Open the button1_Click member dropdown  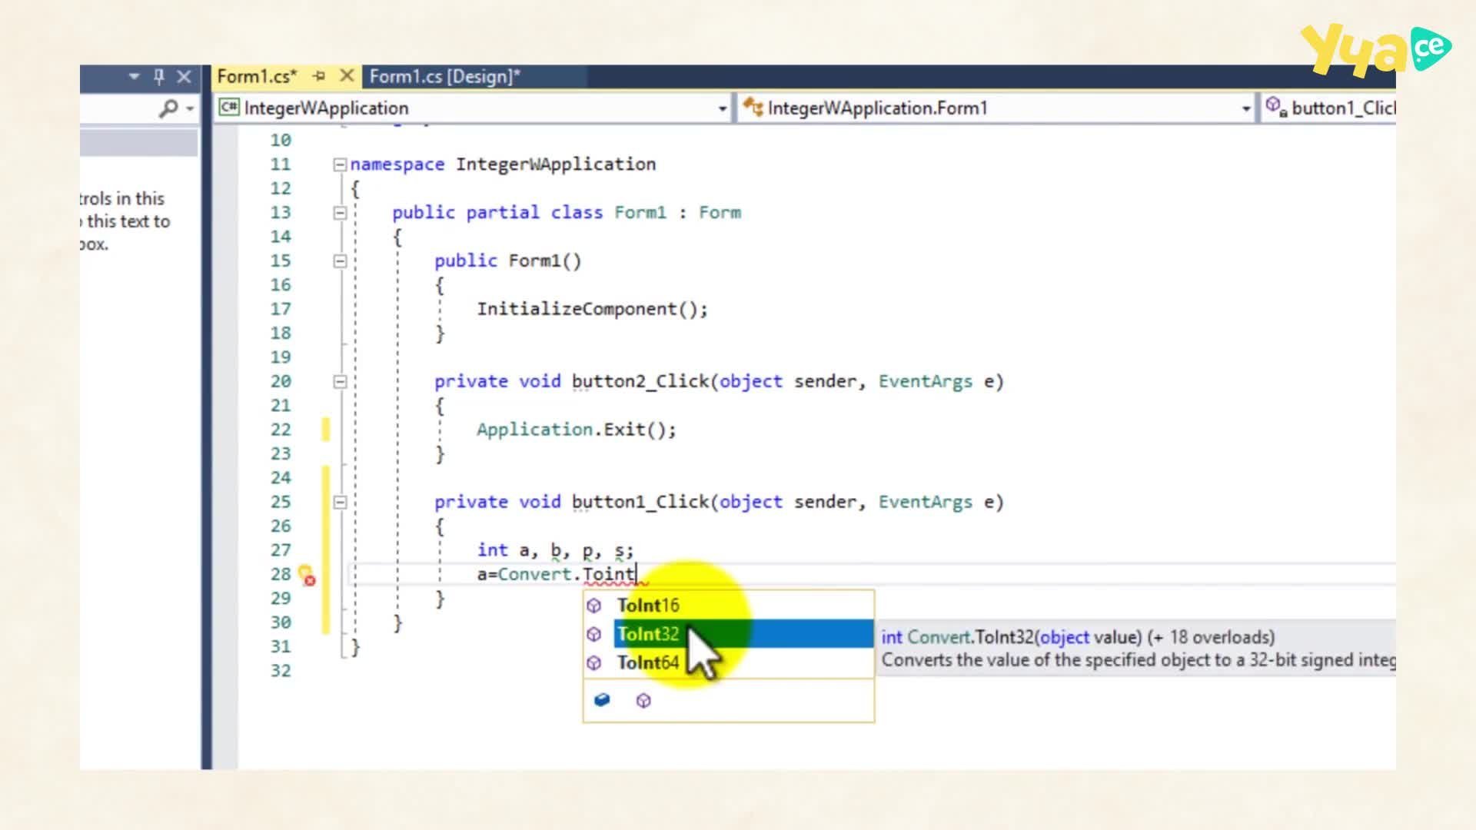pyautogui.click(x=1330, y=108)
